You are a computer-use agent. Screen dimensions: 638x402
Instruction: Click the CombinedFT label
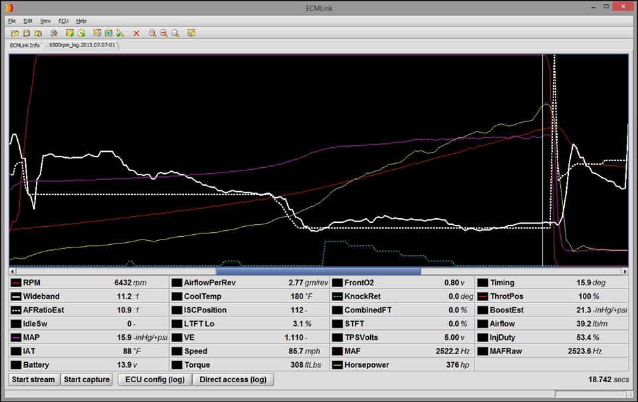coord(368,310)
